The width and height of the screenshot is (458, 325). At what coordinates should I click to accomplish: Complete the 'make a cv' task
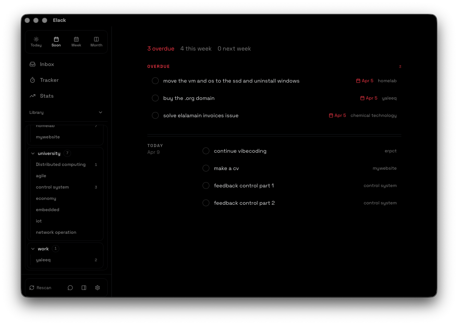click(x=206, y=169)
